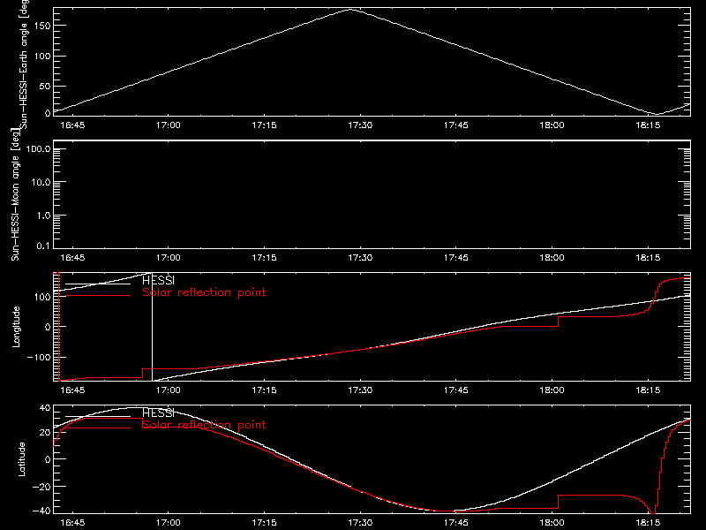Click 18:00 time label under Latitude plot
Viewport: 706px width, 530px height.
tap(552, 523)
